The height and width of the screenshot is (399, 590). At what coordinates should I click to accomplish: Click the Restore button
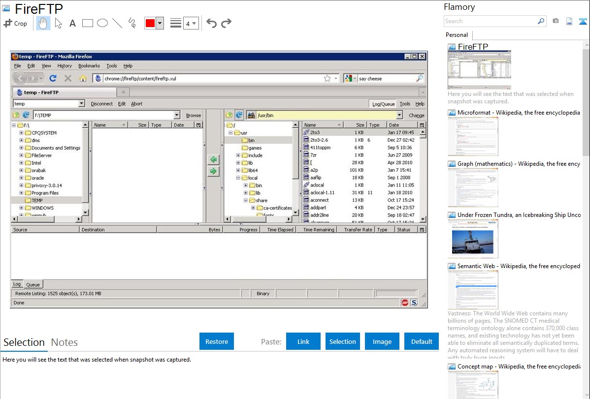click(x=217, y=341)
